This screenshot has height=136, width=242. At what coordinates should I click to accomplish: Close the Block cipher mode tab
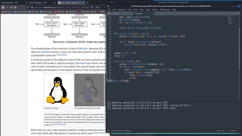pyautogui.click(x=83, y=3)
